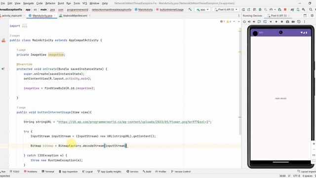The image size is (316, 178).
Task: Click the emulator rotate right icon
Action: click(265, 22)
